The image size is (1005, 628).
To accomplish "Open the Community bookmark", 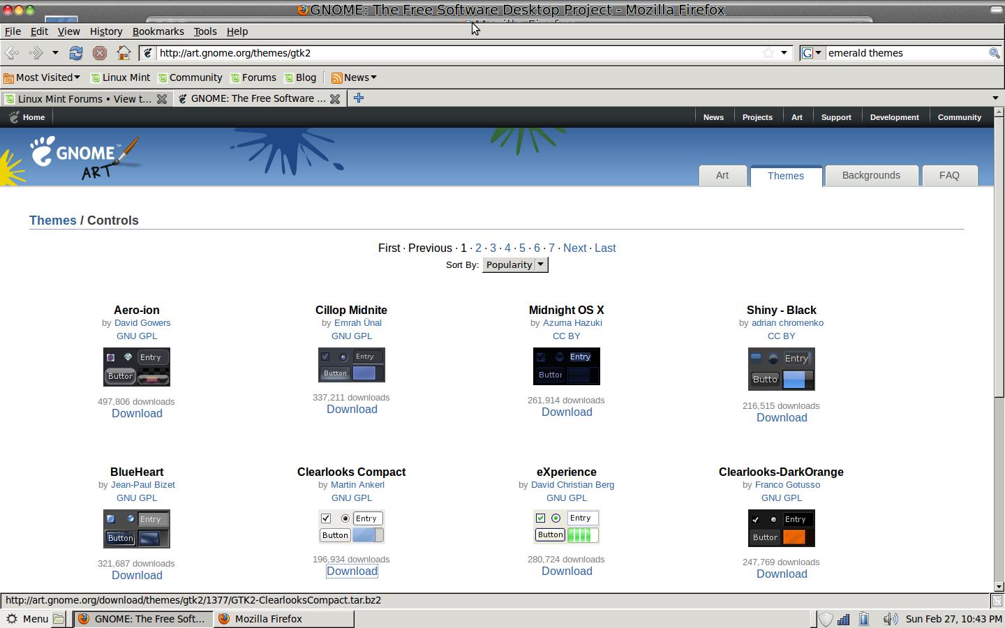I will click(190, 77).
